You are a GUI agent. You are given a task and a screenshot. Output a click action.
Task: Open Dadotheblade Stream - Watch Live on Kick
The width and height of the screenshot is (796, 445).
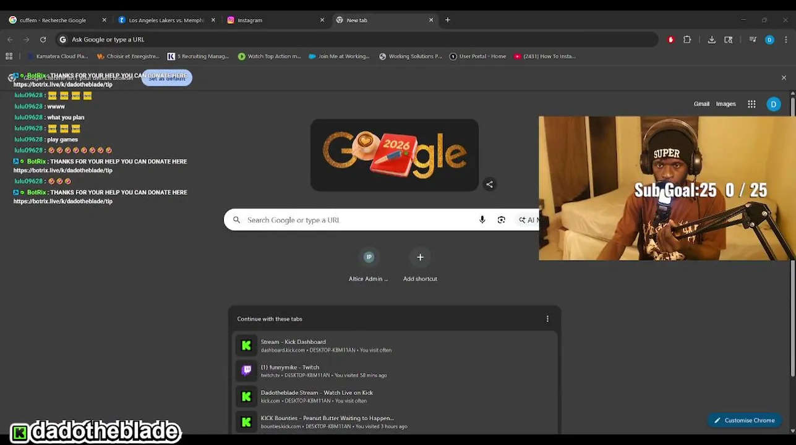pyautogui.click(x=395, y=396)
